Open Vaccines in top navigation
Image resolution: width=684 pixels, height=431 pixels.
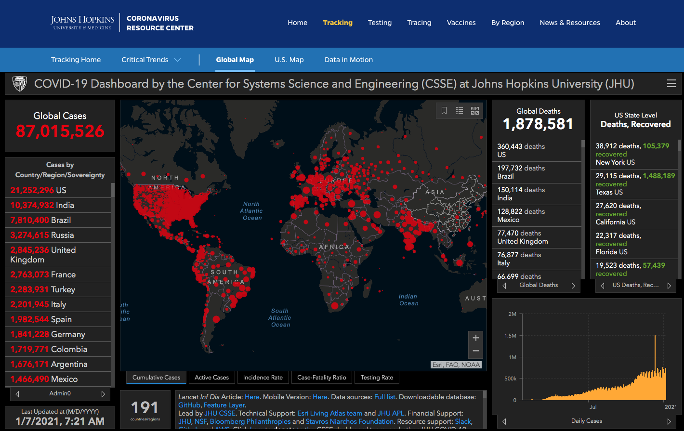461,23
